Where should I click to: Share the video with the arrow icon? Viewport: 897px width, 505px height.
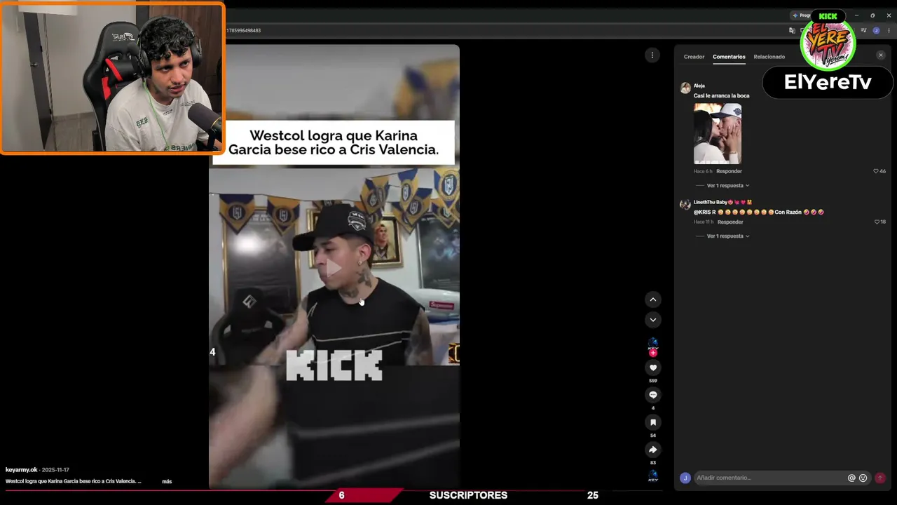[x=653, y=450]
